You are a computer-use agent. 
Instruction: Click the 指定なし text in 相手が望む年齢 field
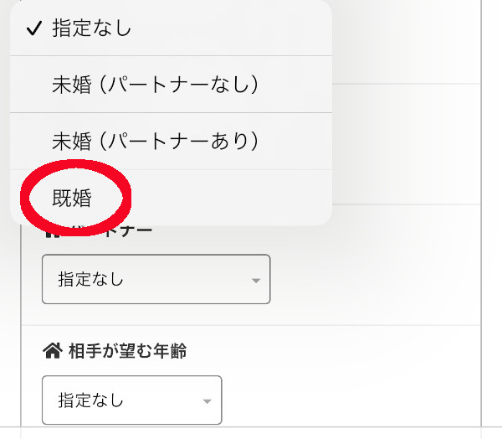coord(90,400)
